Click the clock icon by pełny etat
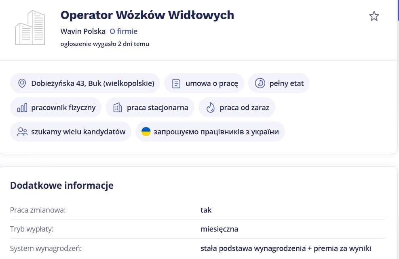 260,83
